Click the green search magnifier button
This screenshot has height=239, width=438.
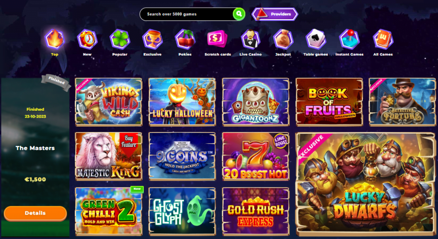pos(239,14)
